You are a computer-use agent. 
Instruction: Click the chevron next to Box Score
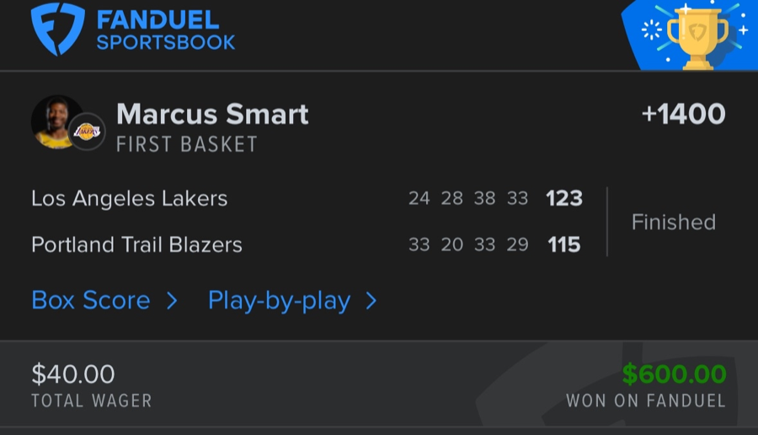(172, 300)
